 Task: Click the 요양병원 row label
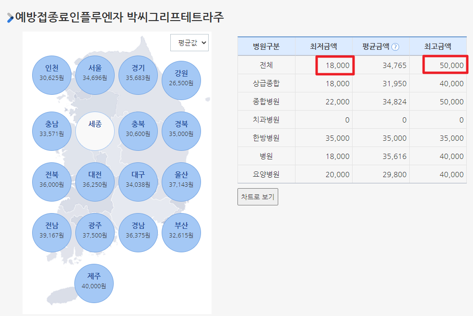tap(266, 174)
